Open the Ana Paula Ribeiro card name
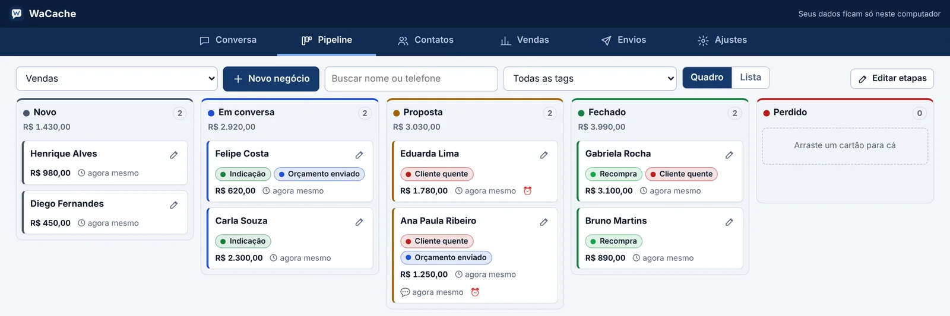The height and width of the screenshot is (316, 950). tap(438, 221)
